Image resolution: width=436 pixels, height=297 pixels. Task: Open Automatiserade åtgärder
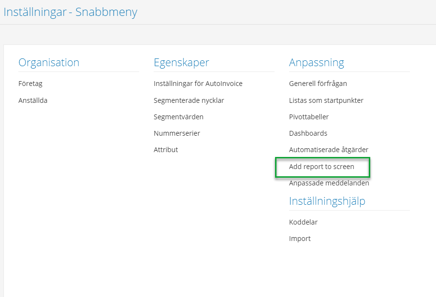point(328,150)
